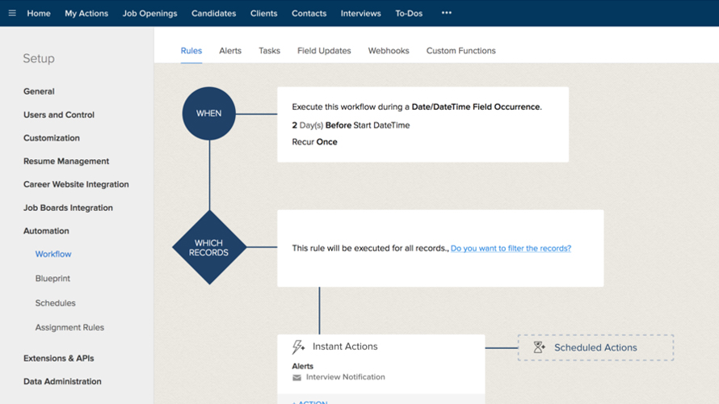The height and width of the screenshot is (404, 719).
Task: Open the Custom Functions tab
Action: pos(460,51)
